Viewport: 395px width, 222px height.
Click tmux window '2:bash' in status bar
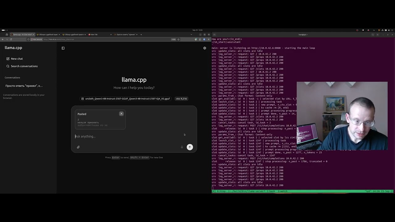point(271,191)
